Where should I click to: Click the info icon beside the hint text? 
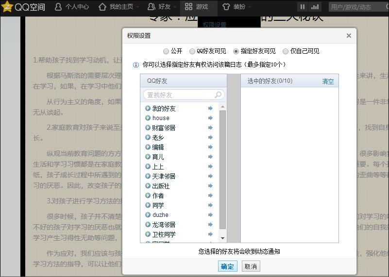tap(136, 65)
